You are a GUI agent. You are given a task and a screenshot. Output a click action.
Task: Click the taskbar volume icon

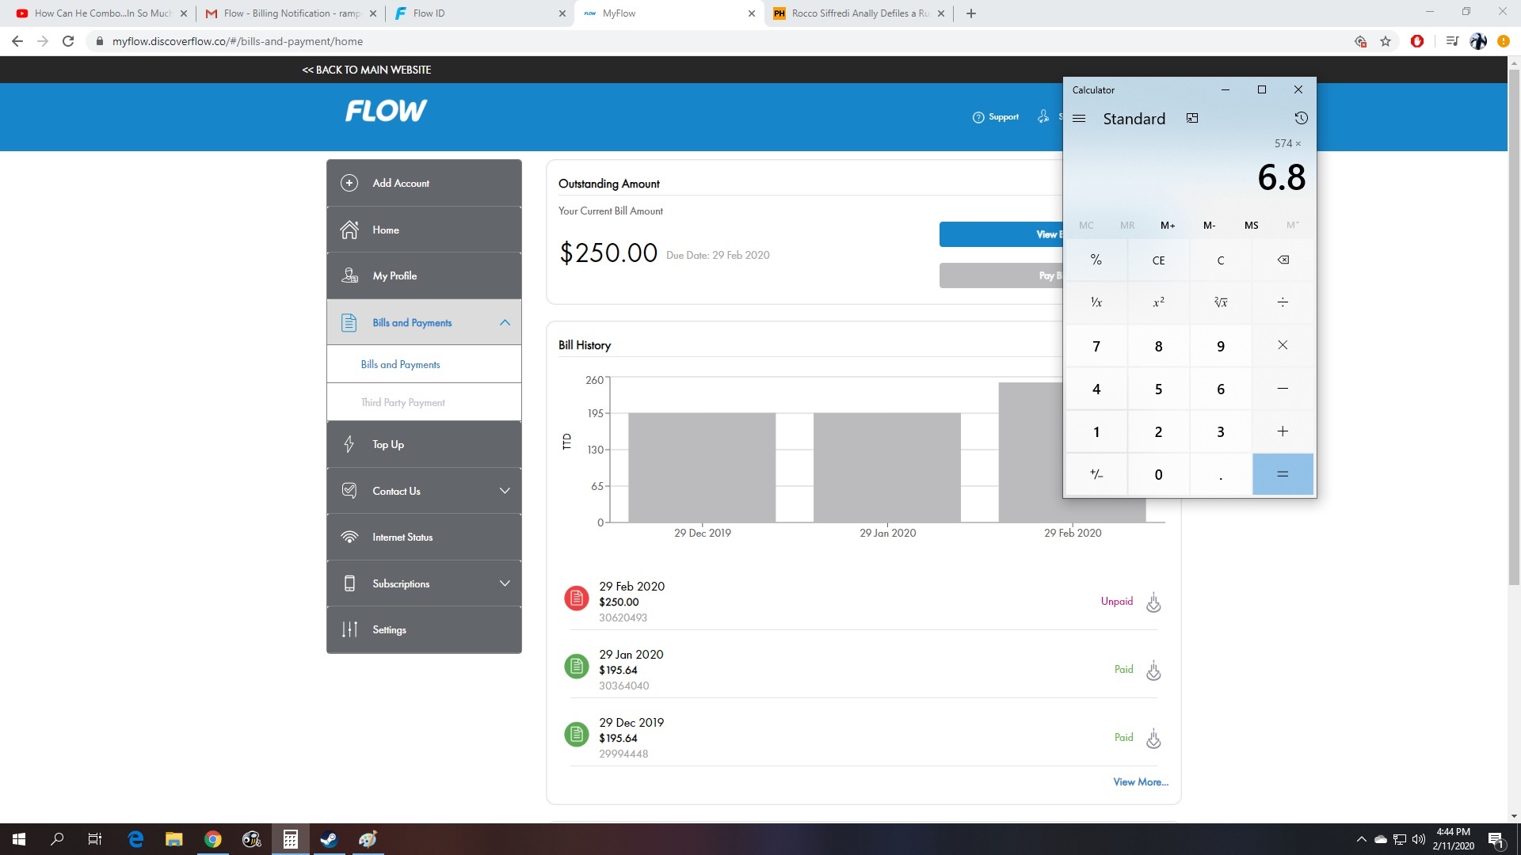pyautogui.click(x=1418, y=839)
